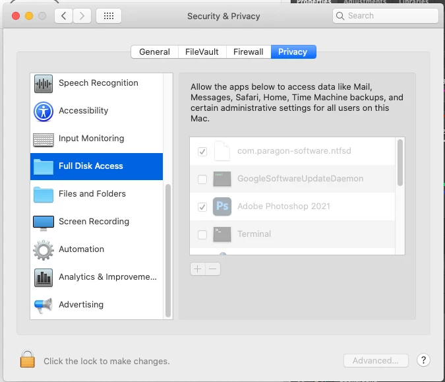Click the Automation gear icon
The height and width of the screenshot is (382, 445).
coord(44,250)
